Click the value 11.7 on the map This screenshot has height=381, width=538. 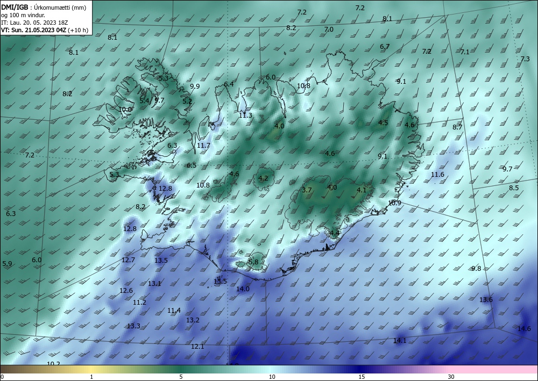point(203,145)
